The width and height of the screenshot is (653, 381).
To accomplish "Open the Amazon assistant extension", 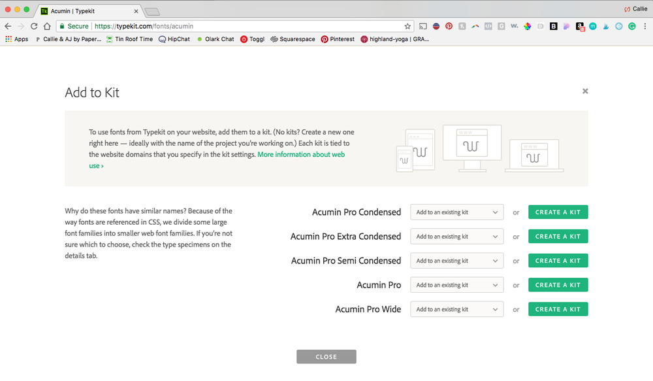I will [580, 27].
